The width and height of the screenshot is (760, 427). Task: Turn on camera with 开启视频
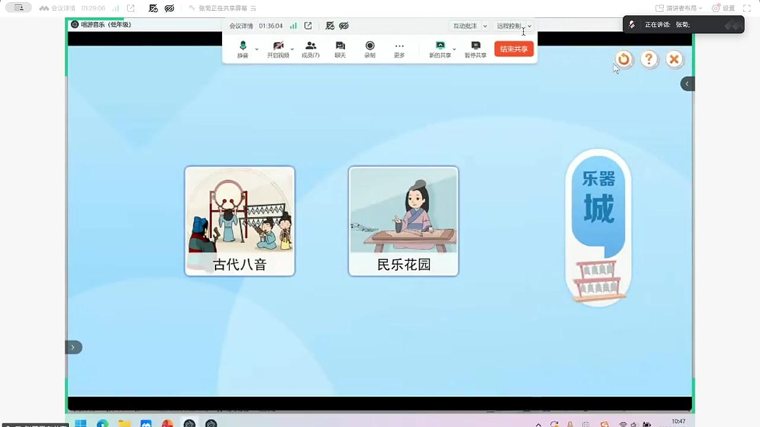click(x=278, y=49)
